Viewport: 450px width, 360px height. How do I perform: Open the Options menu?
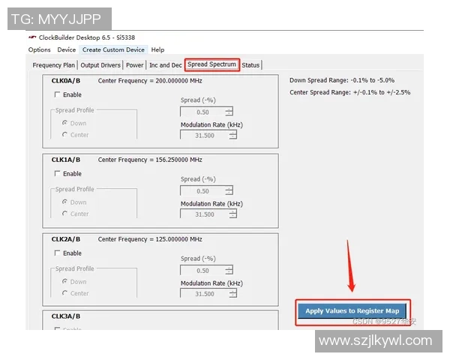(40, 49)
